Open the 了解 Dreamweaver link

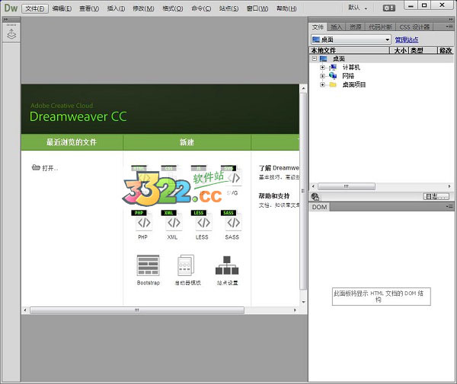(x=279, y=168)
